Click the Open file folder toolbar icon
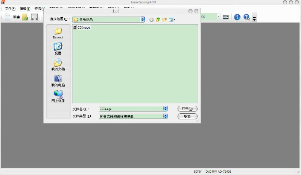The height and width of the screenshot is (175, 301). tap(25, 17)
